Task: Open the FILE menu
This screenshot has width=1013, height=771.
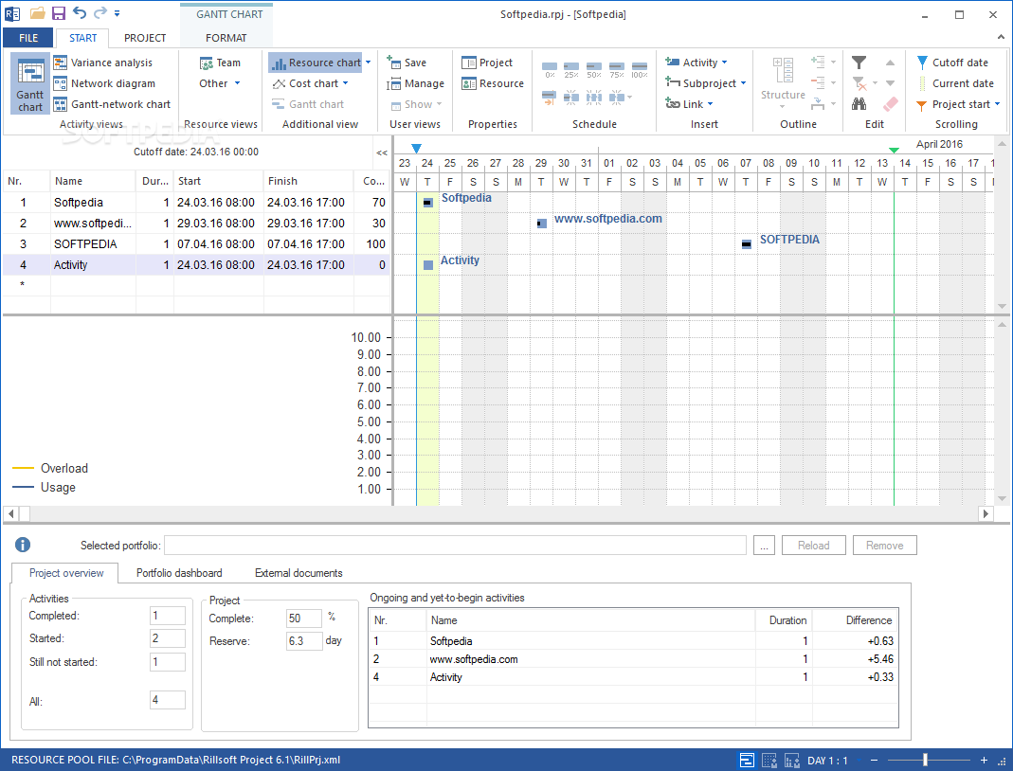Action: [x=28, y=38]
